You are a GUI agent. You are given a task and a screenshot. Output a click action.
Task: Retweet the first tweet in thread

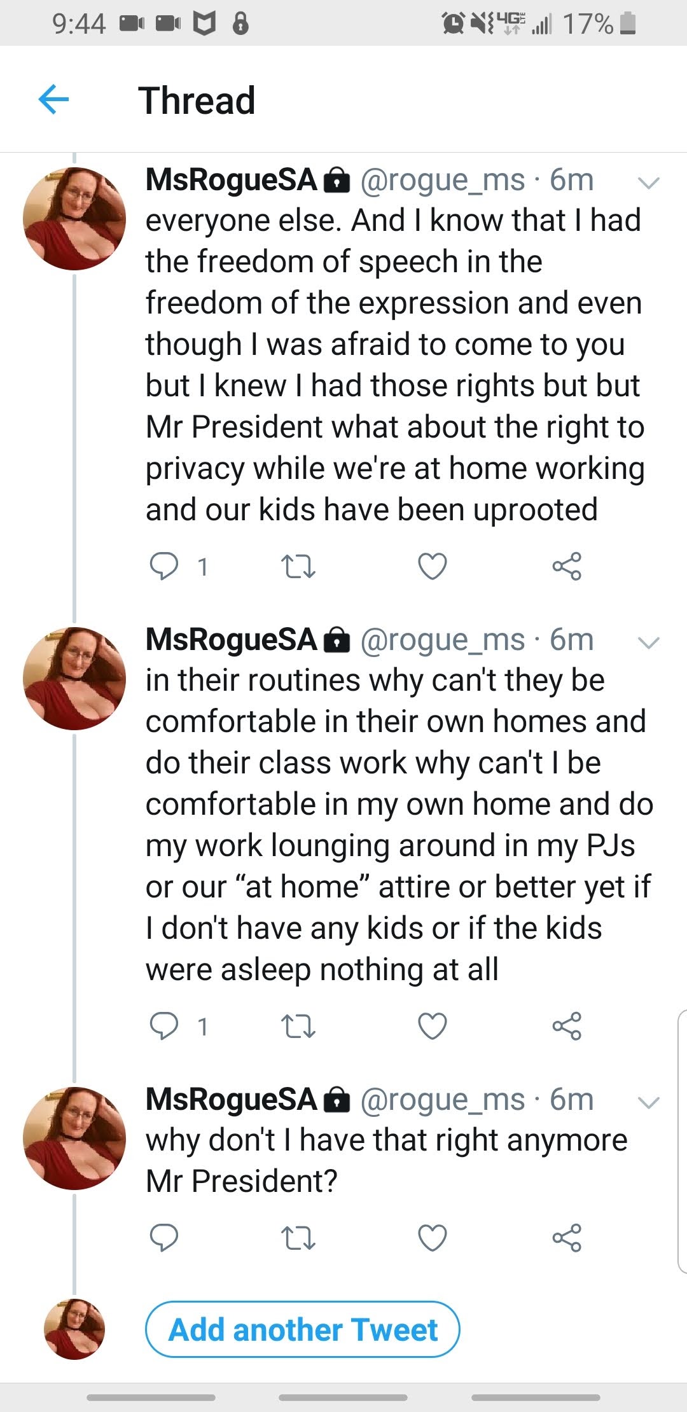(298, 566)
